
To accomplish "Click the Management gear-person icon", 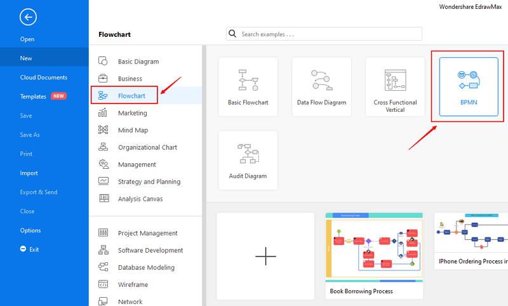I will click(104, 164).
